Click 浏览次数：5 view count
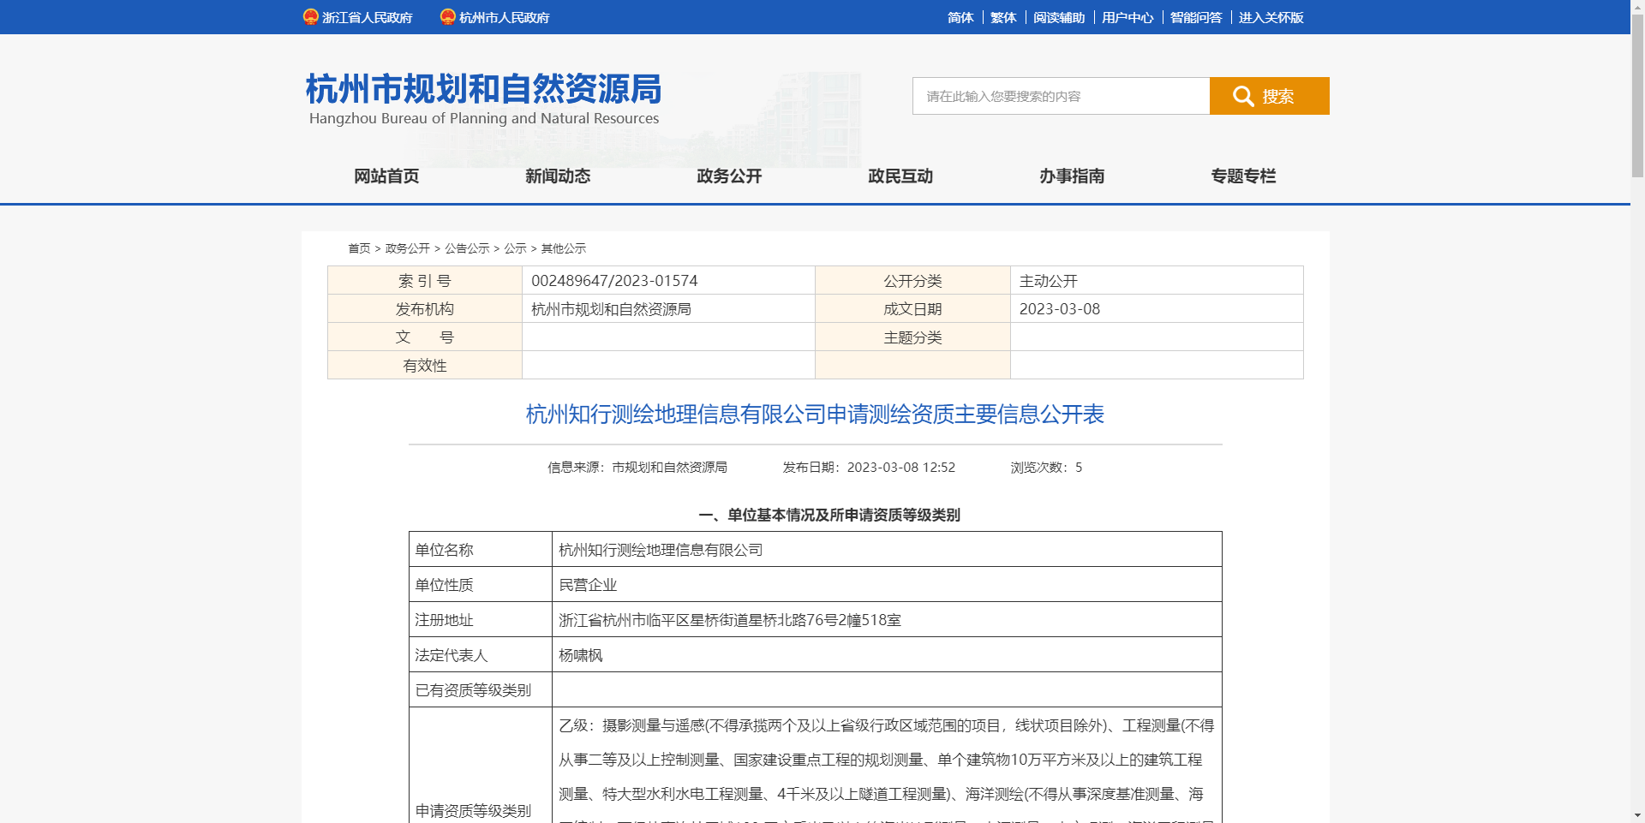The width and height of the screenshot is (1645, 823). pyautogui.click(x=1046, y=468)
